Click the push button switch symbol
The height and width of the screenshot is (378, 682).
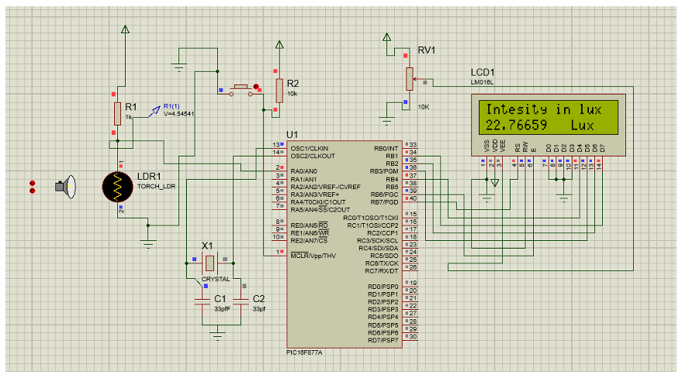(241, 91)
